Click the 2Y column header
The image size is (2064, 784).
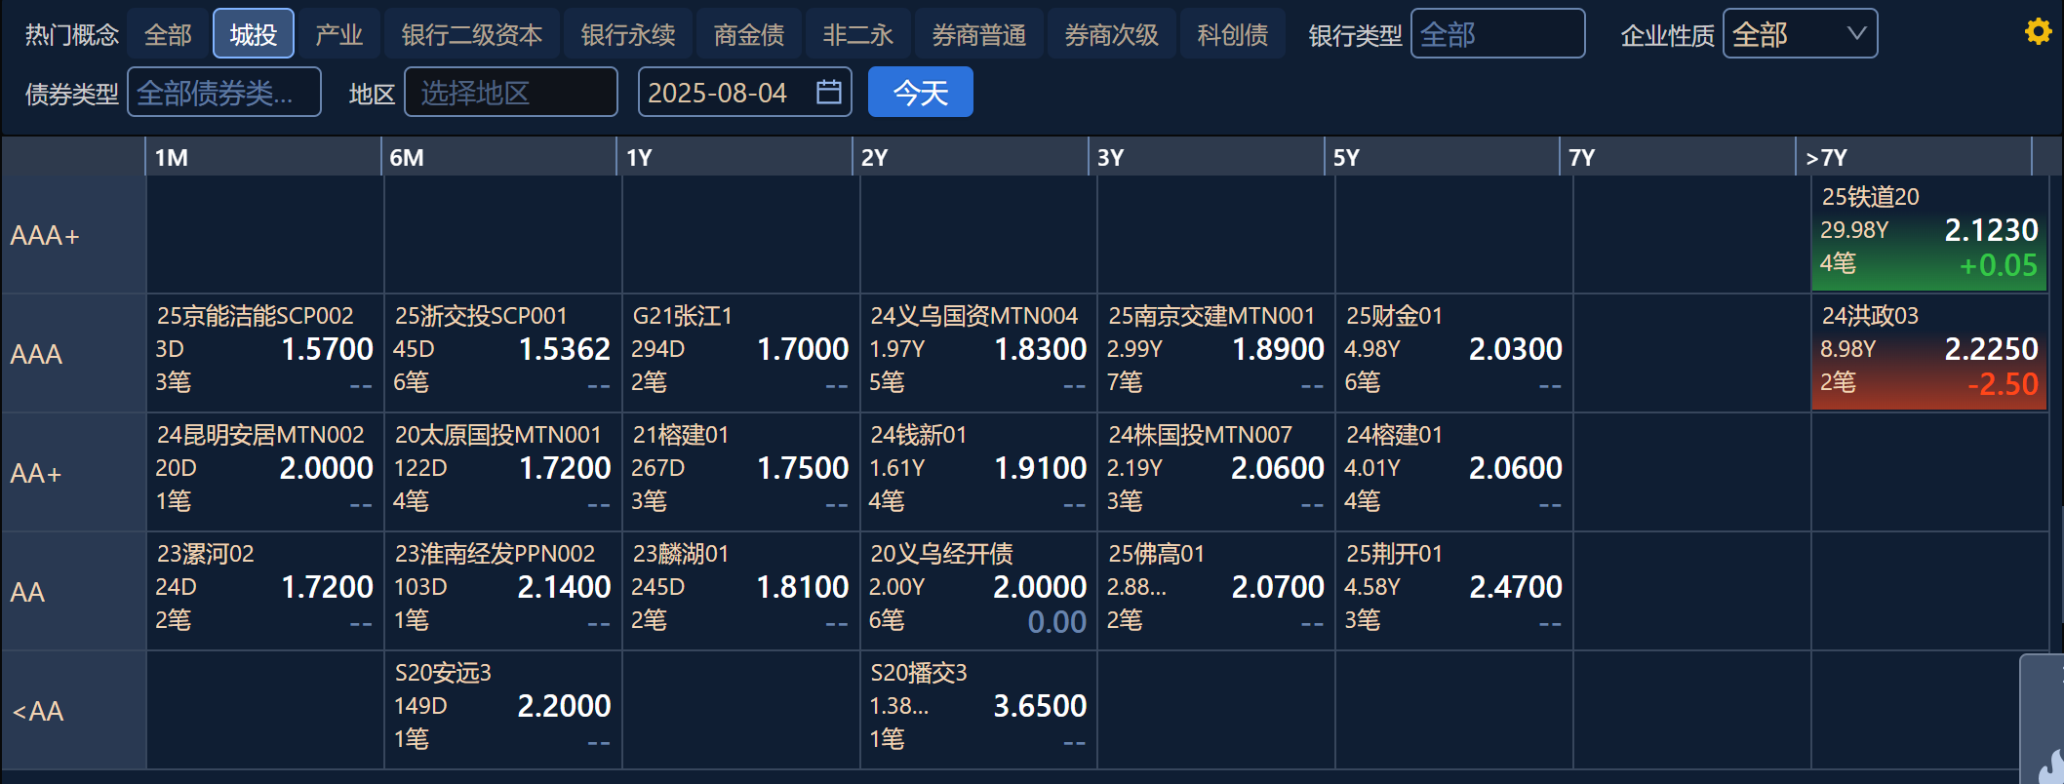tap(972, 157)
